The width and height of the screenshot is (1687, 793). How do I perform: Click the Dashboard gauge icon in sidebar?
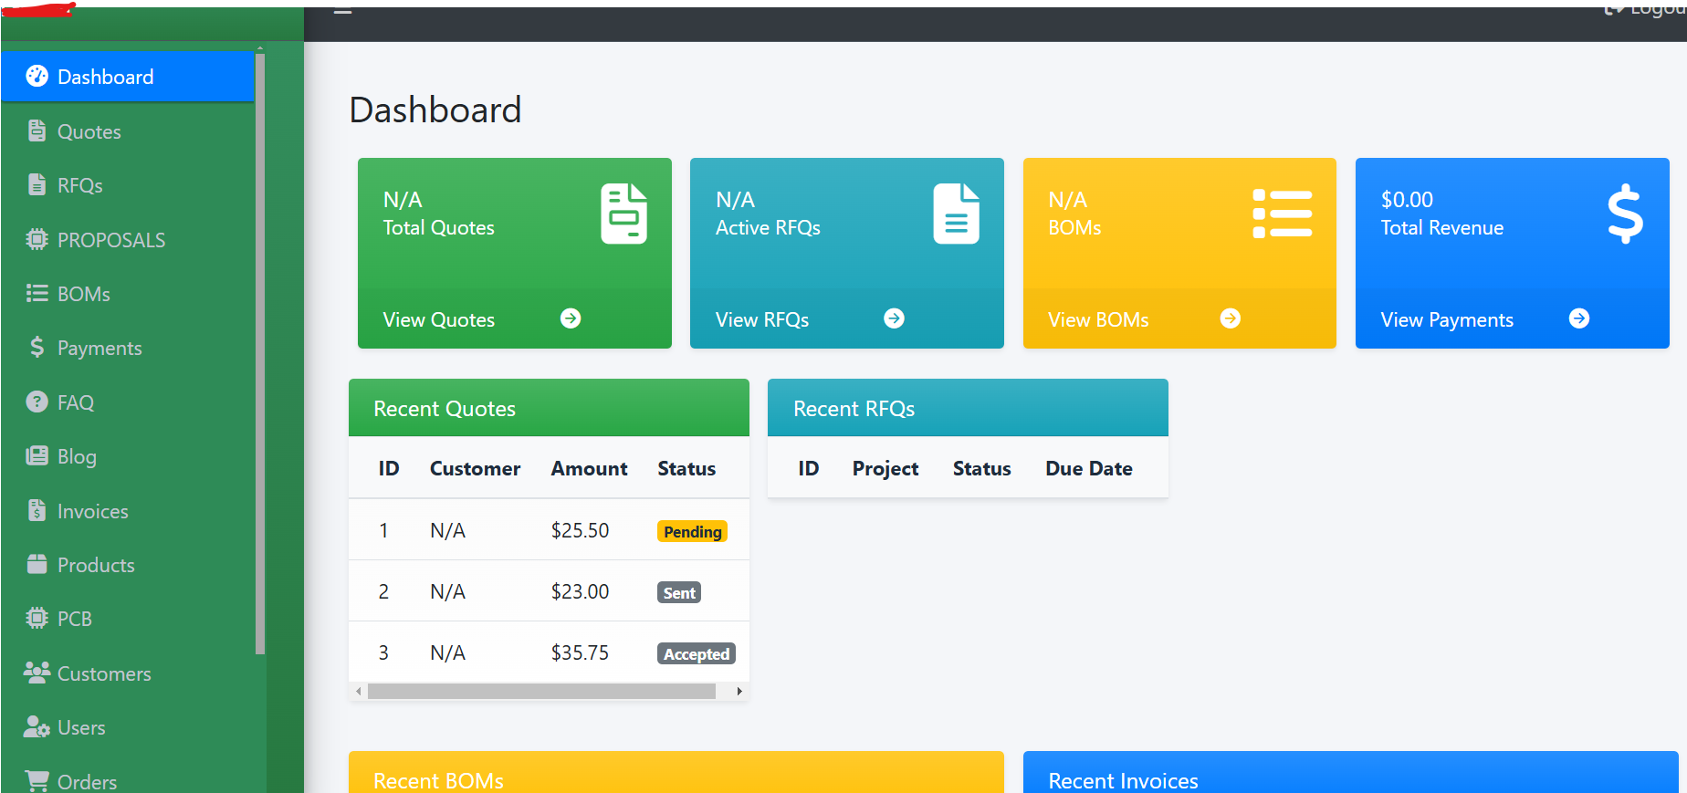point(37,76)
